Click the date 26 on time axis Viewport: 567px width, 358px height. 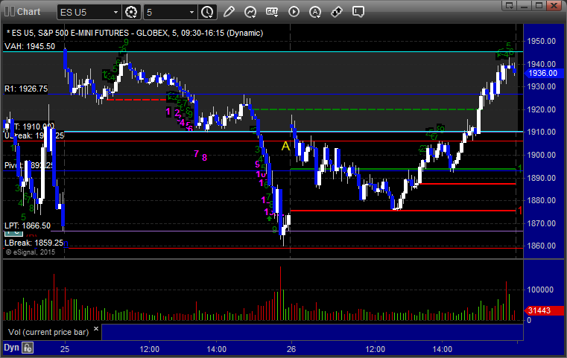(x=291, y=349)
